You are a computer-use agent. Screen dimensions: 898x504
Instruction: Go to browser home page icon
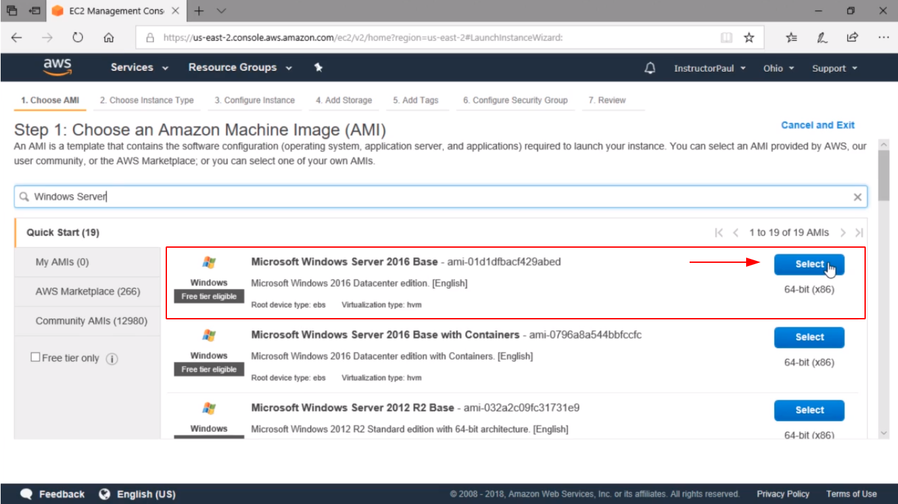click(109, 37)
